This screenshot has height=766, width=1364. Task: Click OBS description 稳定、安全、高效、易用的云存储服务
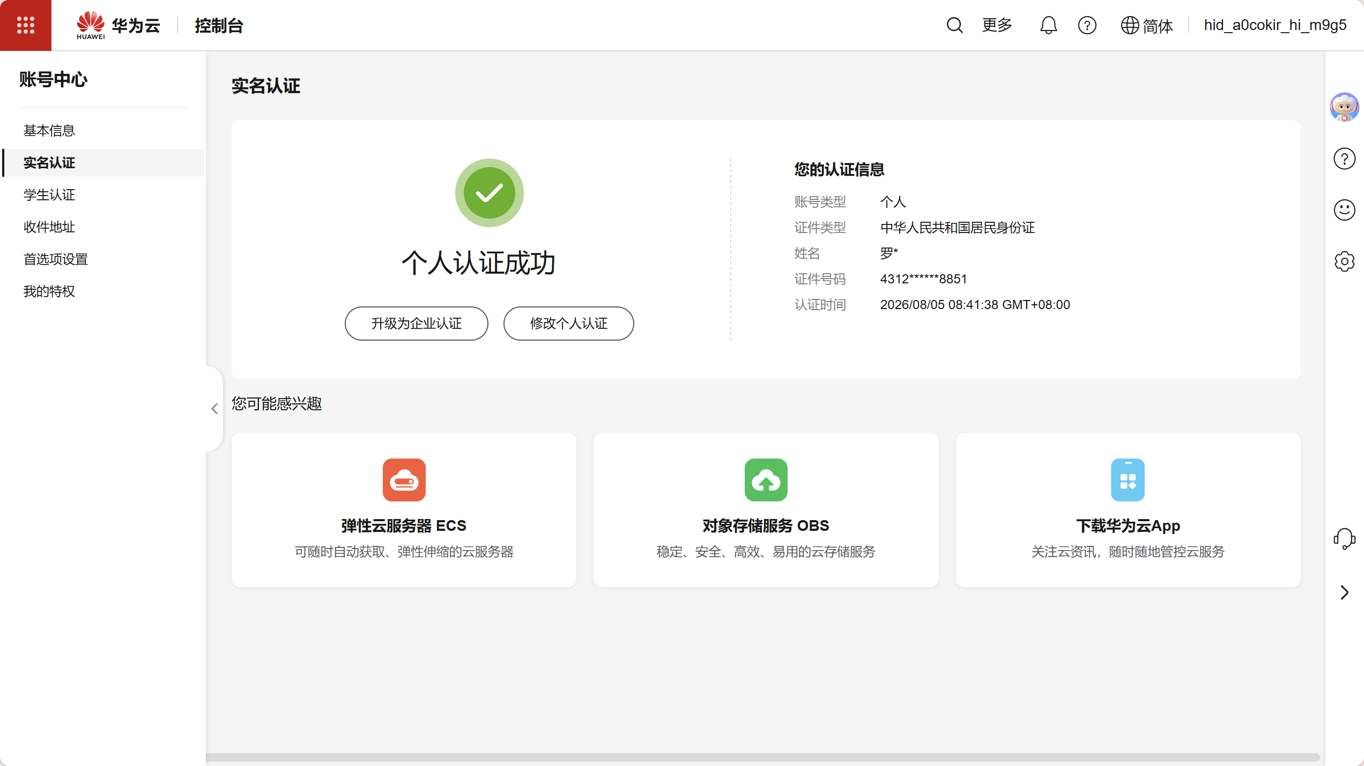click(766, 552)
